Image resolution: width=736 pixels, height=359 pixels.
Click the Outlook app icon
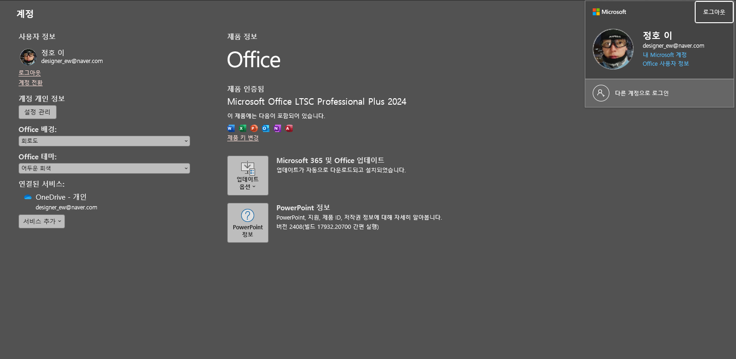pyautogui.click(x=266, y=128)
